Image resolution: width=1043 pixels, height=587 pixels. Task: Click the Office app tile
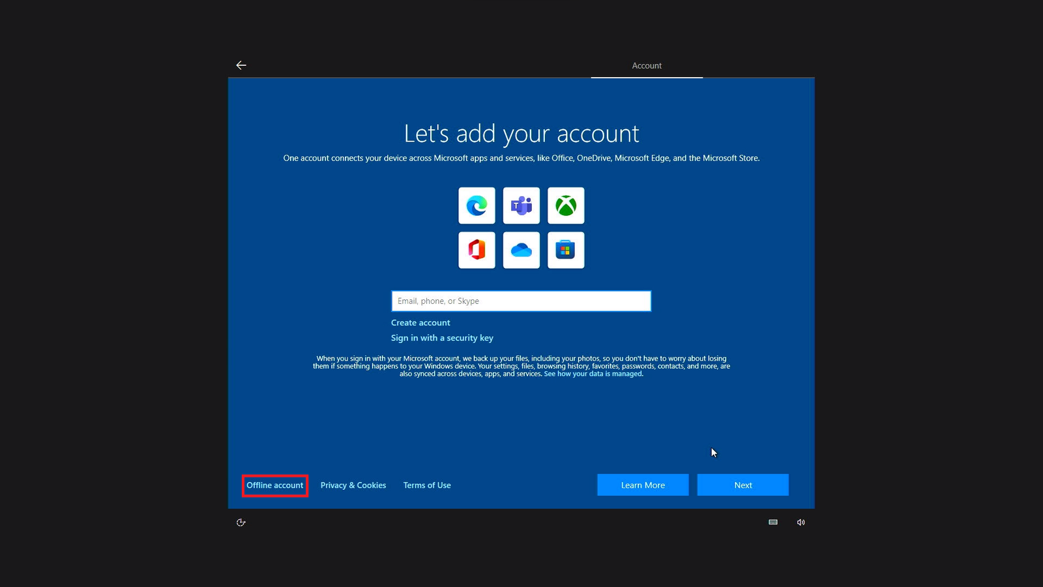477,250
